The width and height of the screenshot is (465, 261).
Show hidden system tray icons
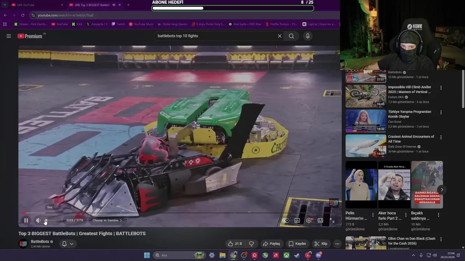coord(413,255)
